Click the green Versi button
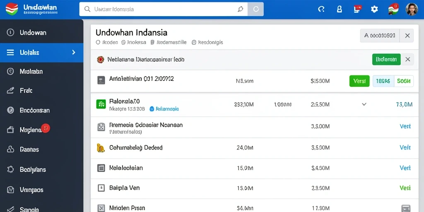This screenshot has width=424, height=212. [359, 81]
